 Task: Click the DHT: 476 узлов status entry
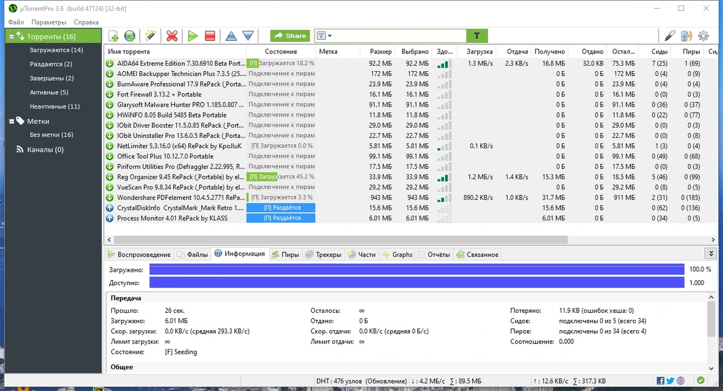point(361,381)
